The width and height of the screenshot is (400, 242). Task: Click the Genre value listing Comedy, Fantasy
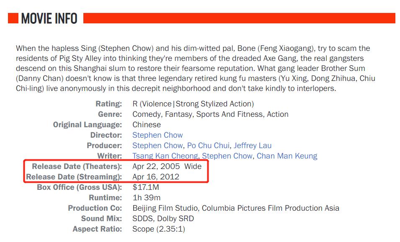click(x=210, y=114)
